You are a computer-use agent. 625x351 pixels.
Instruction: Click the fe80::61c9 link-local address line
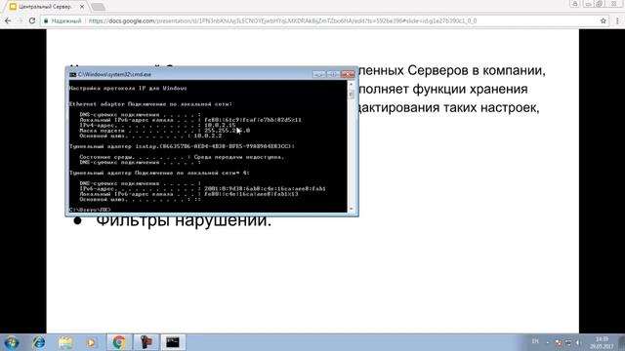(x=190, y=120)
